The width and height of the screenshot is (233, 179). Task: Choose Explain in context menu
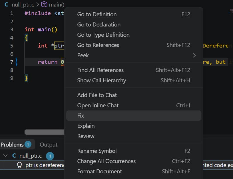[134, 126]
